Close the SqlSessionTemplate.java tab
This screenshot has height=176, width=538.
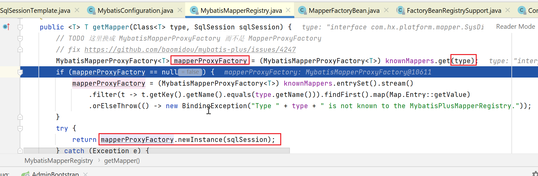click(77, 10)
